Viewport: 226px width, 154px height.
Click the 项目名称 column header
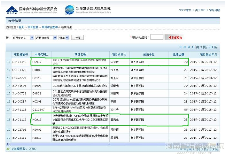(80, 54)
